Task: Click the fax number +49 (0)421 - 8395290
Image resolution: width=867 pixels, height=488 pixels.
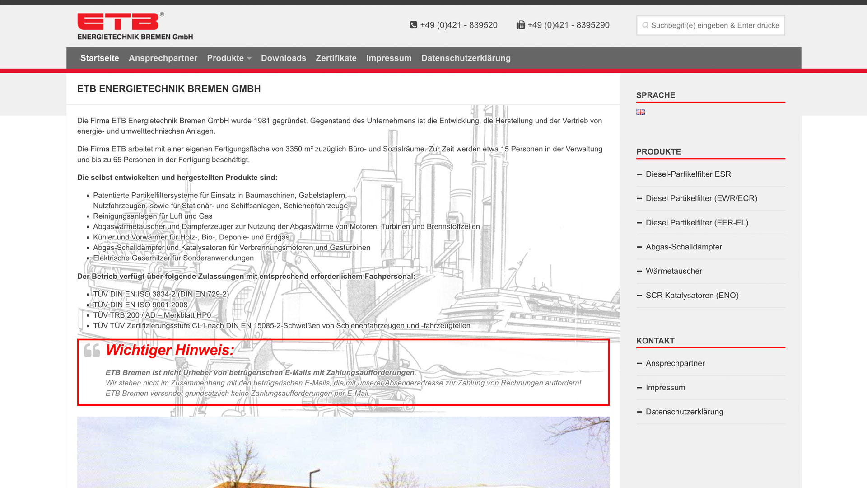Action: click(569, 25)
